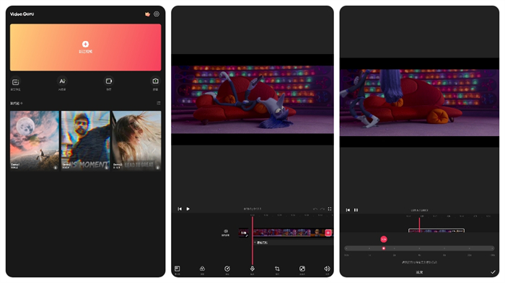
Task: Open the background tool in bottom toolbar
Action: (x=302, y=269)
